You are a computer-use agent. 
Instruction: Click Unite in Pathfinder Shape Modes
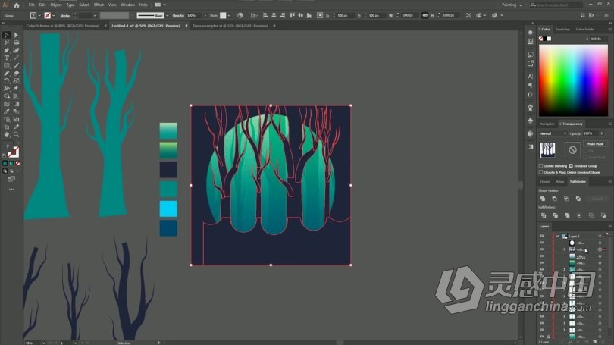[x=543, y=199]
